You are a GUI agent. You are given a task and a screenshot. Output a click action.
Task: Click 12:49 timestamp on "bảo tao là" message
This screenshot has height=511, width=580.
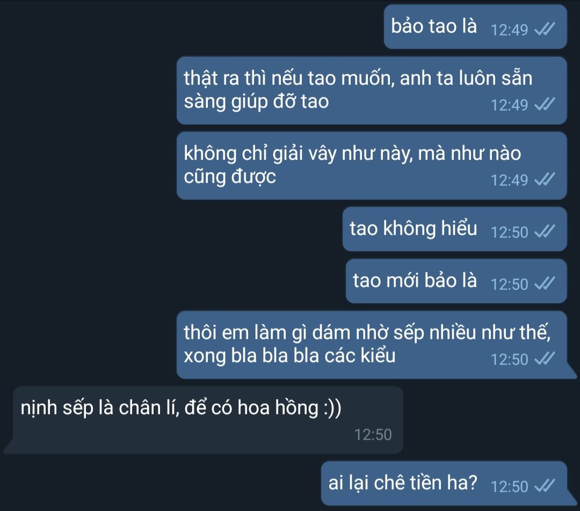pos(509,30)
